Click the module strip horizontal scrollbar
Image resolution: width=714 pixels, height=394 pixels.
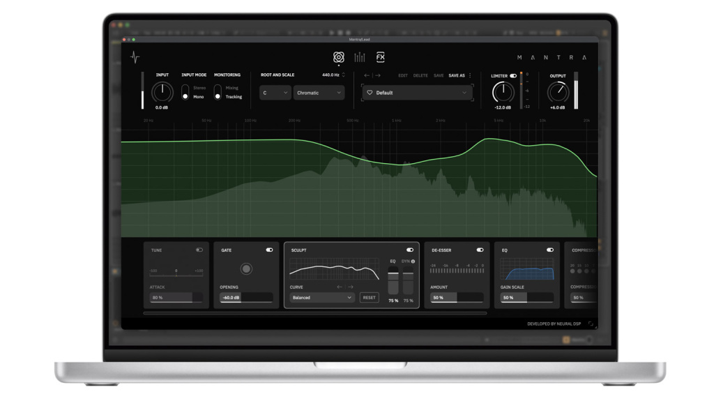(315, 313)
